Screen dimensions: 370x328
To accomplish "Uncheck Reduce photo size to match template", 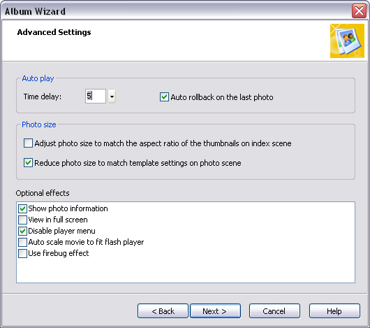I will coord(28,163).
